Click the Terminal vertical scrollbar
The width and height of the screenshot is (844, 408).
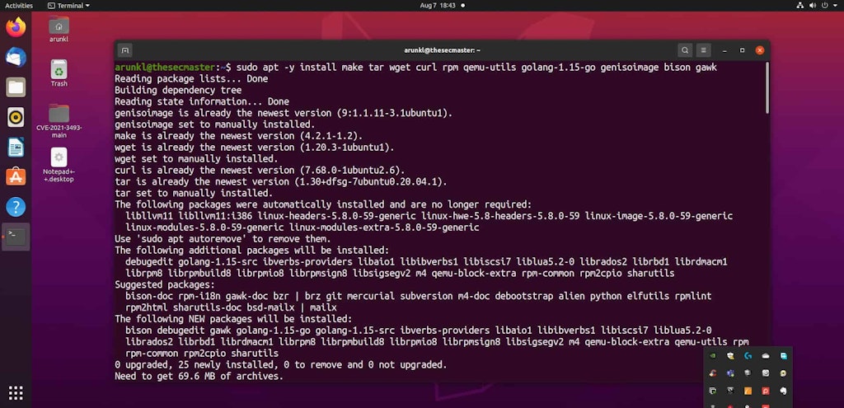tap(767, 88)
